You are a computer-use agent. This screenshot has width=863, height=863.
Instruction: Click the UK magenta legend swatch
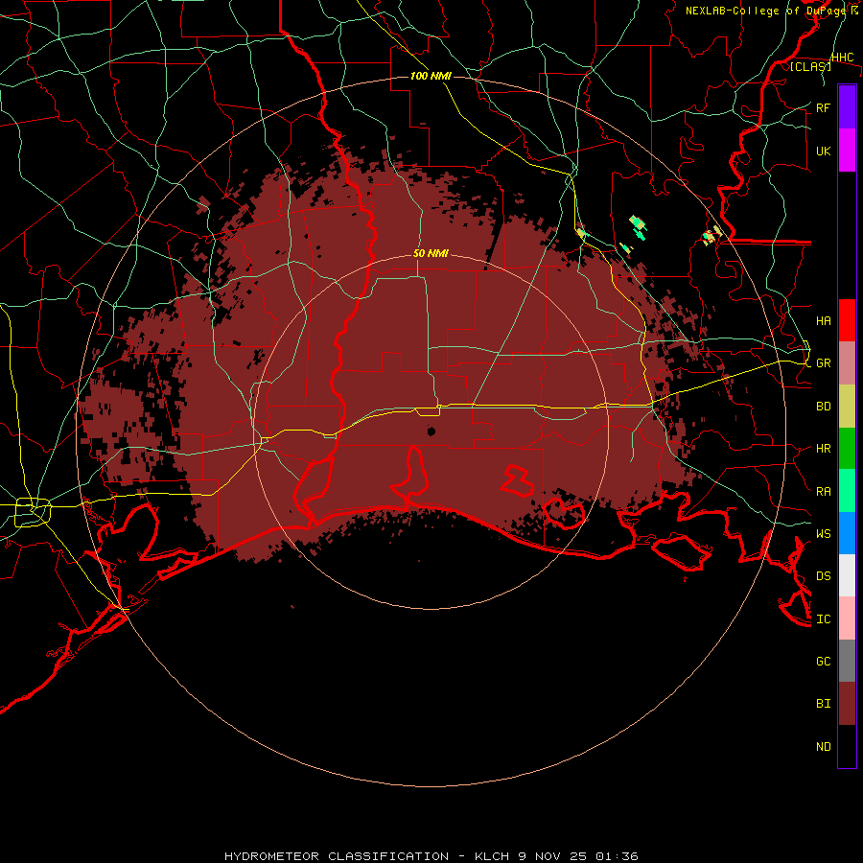pos(847,151)
